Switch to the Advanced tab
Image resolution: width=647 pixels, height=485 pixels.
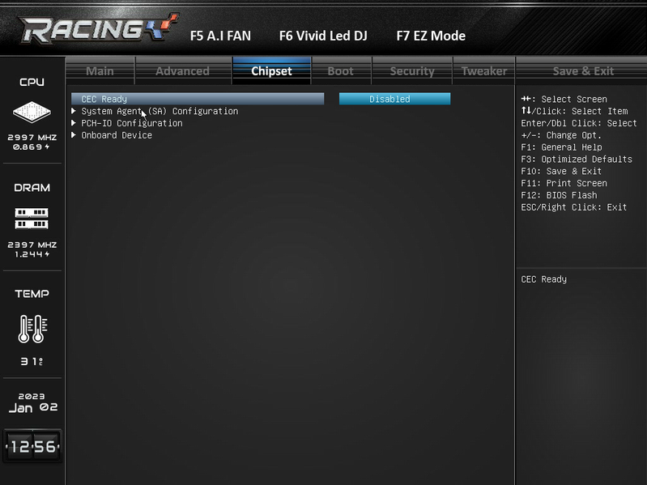(183, 71)
